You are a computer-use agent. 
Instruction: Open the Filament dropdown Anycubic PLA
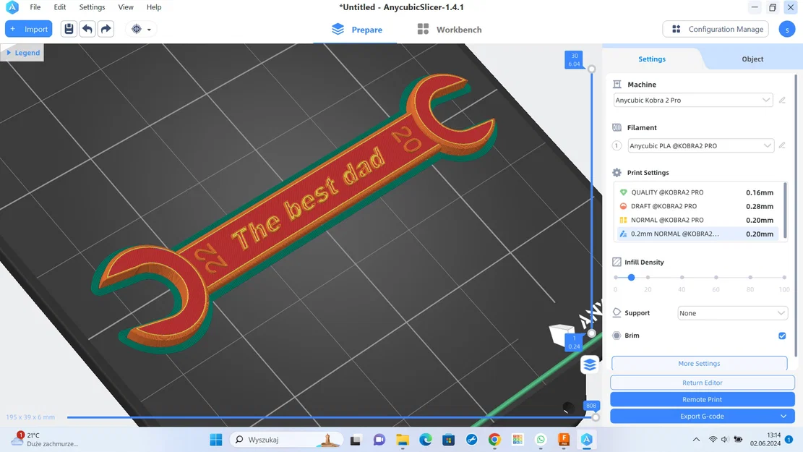click(700, 145)
